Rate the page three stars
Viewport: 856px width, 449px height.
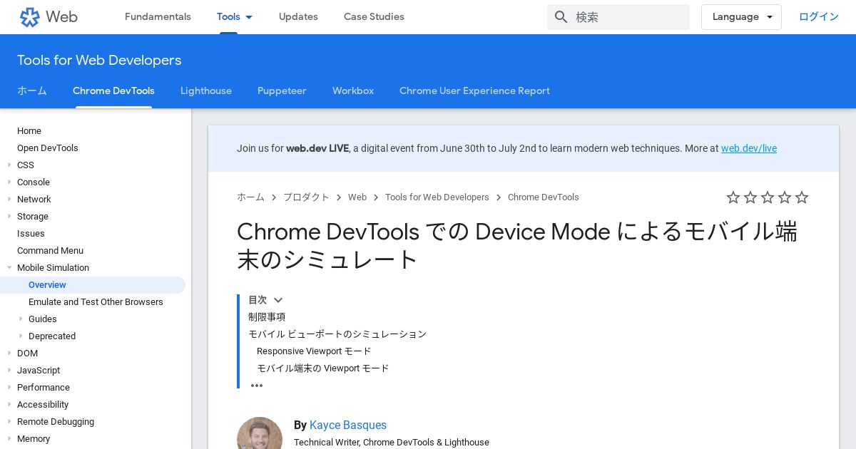(768, 197)
